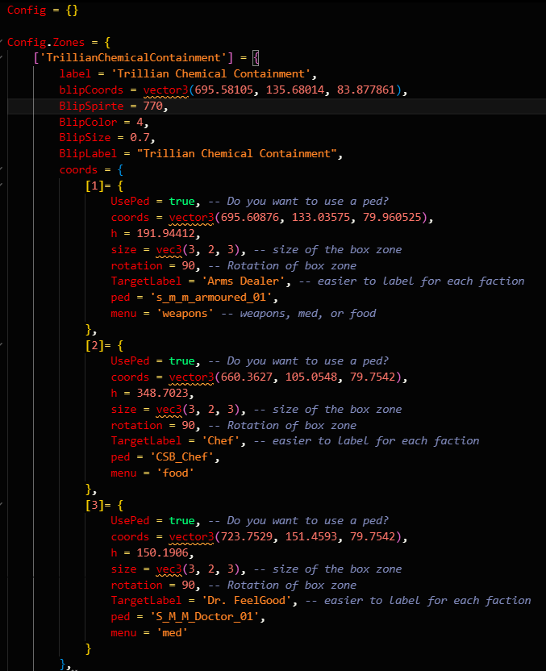Click 'vector3' on the blipCoords line
Image resolution: width=546 pixels, height=671 pixels.
[x=165, y=90]
